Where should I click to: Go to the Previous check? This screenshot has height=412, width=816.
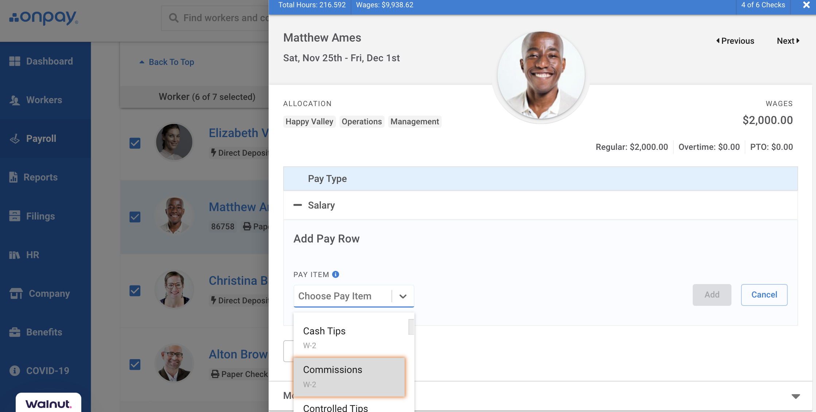(735, 41)
